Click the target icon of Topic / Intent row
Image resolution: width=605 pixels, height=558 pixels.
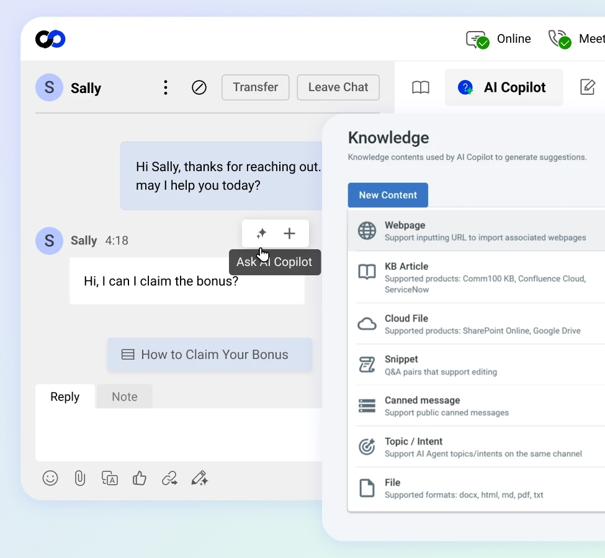point(367,447)
